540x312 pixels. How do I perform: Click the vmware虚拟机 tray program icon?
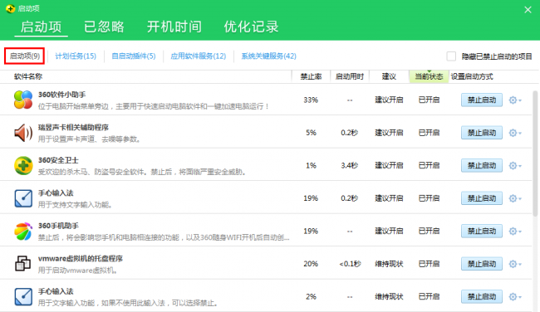tap(23, 264)
